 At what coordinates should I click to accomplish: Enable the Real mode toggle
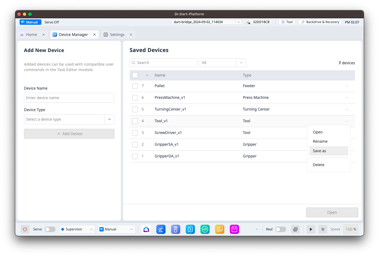(x=281, y=229)
